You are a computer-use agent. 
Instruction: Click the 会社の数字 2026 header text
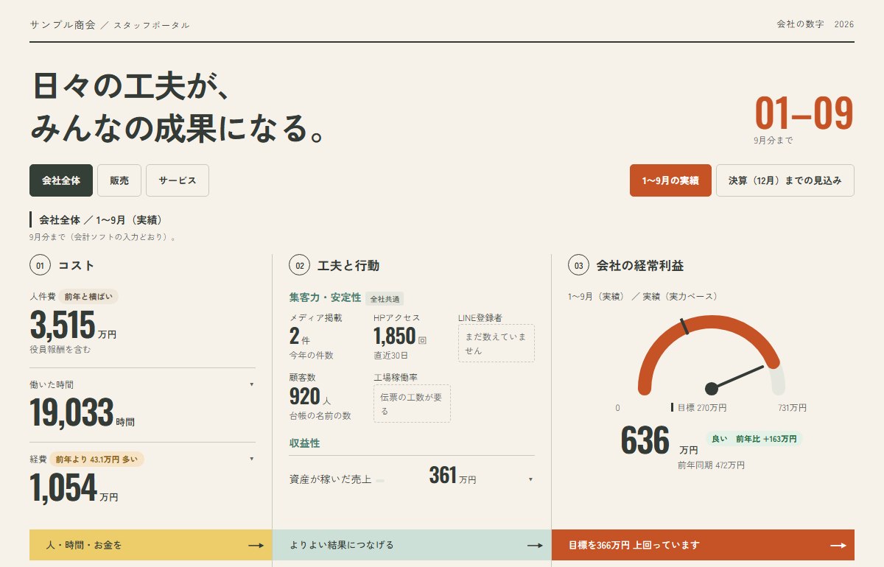coord(815,24)
